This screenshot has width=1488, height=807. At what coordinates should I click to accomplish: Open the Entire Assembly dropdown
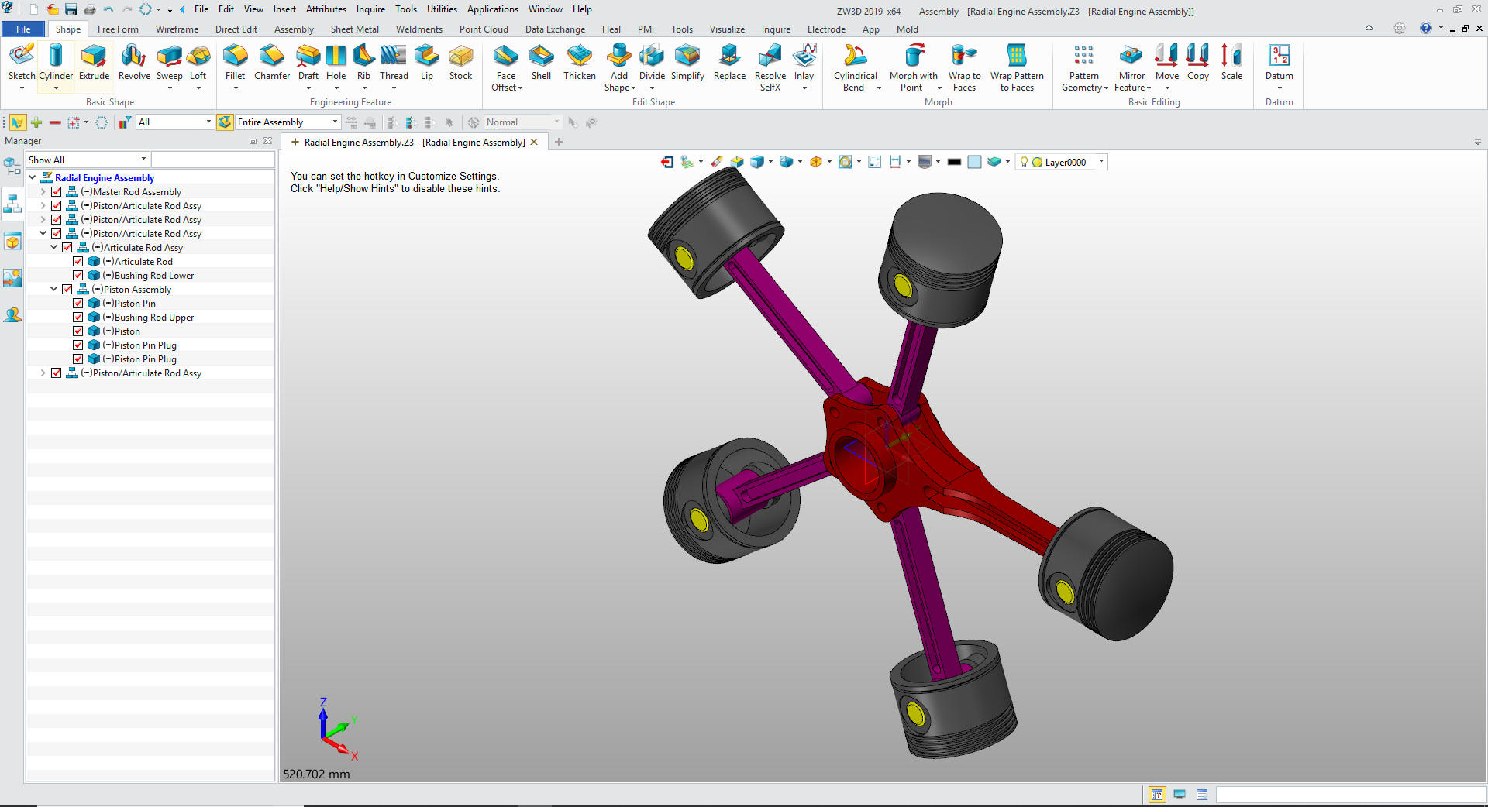pos(335,122)
